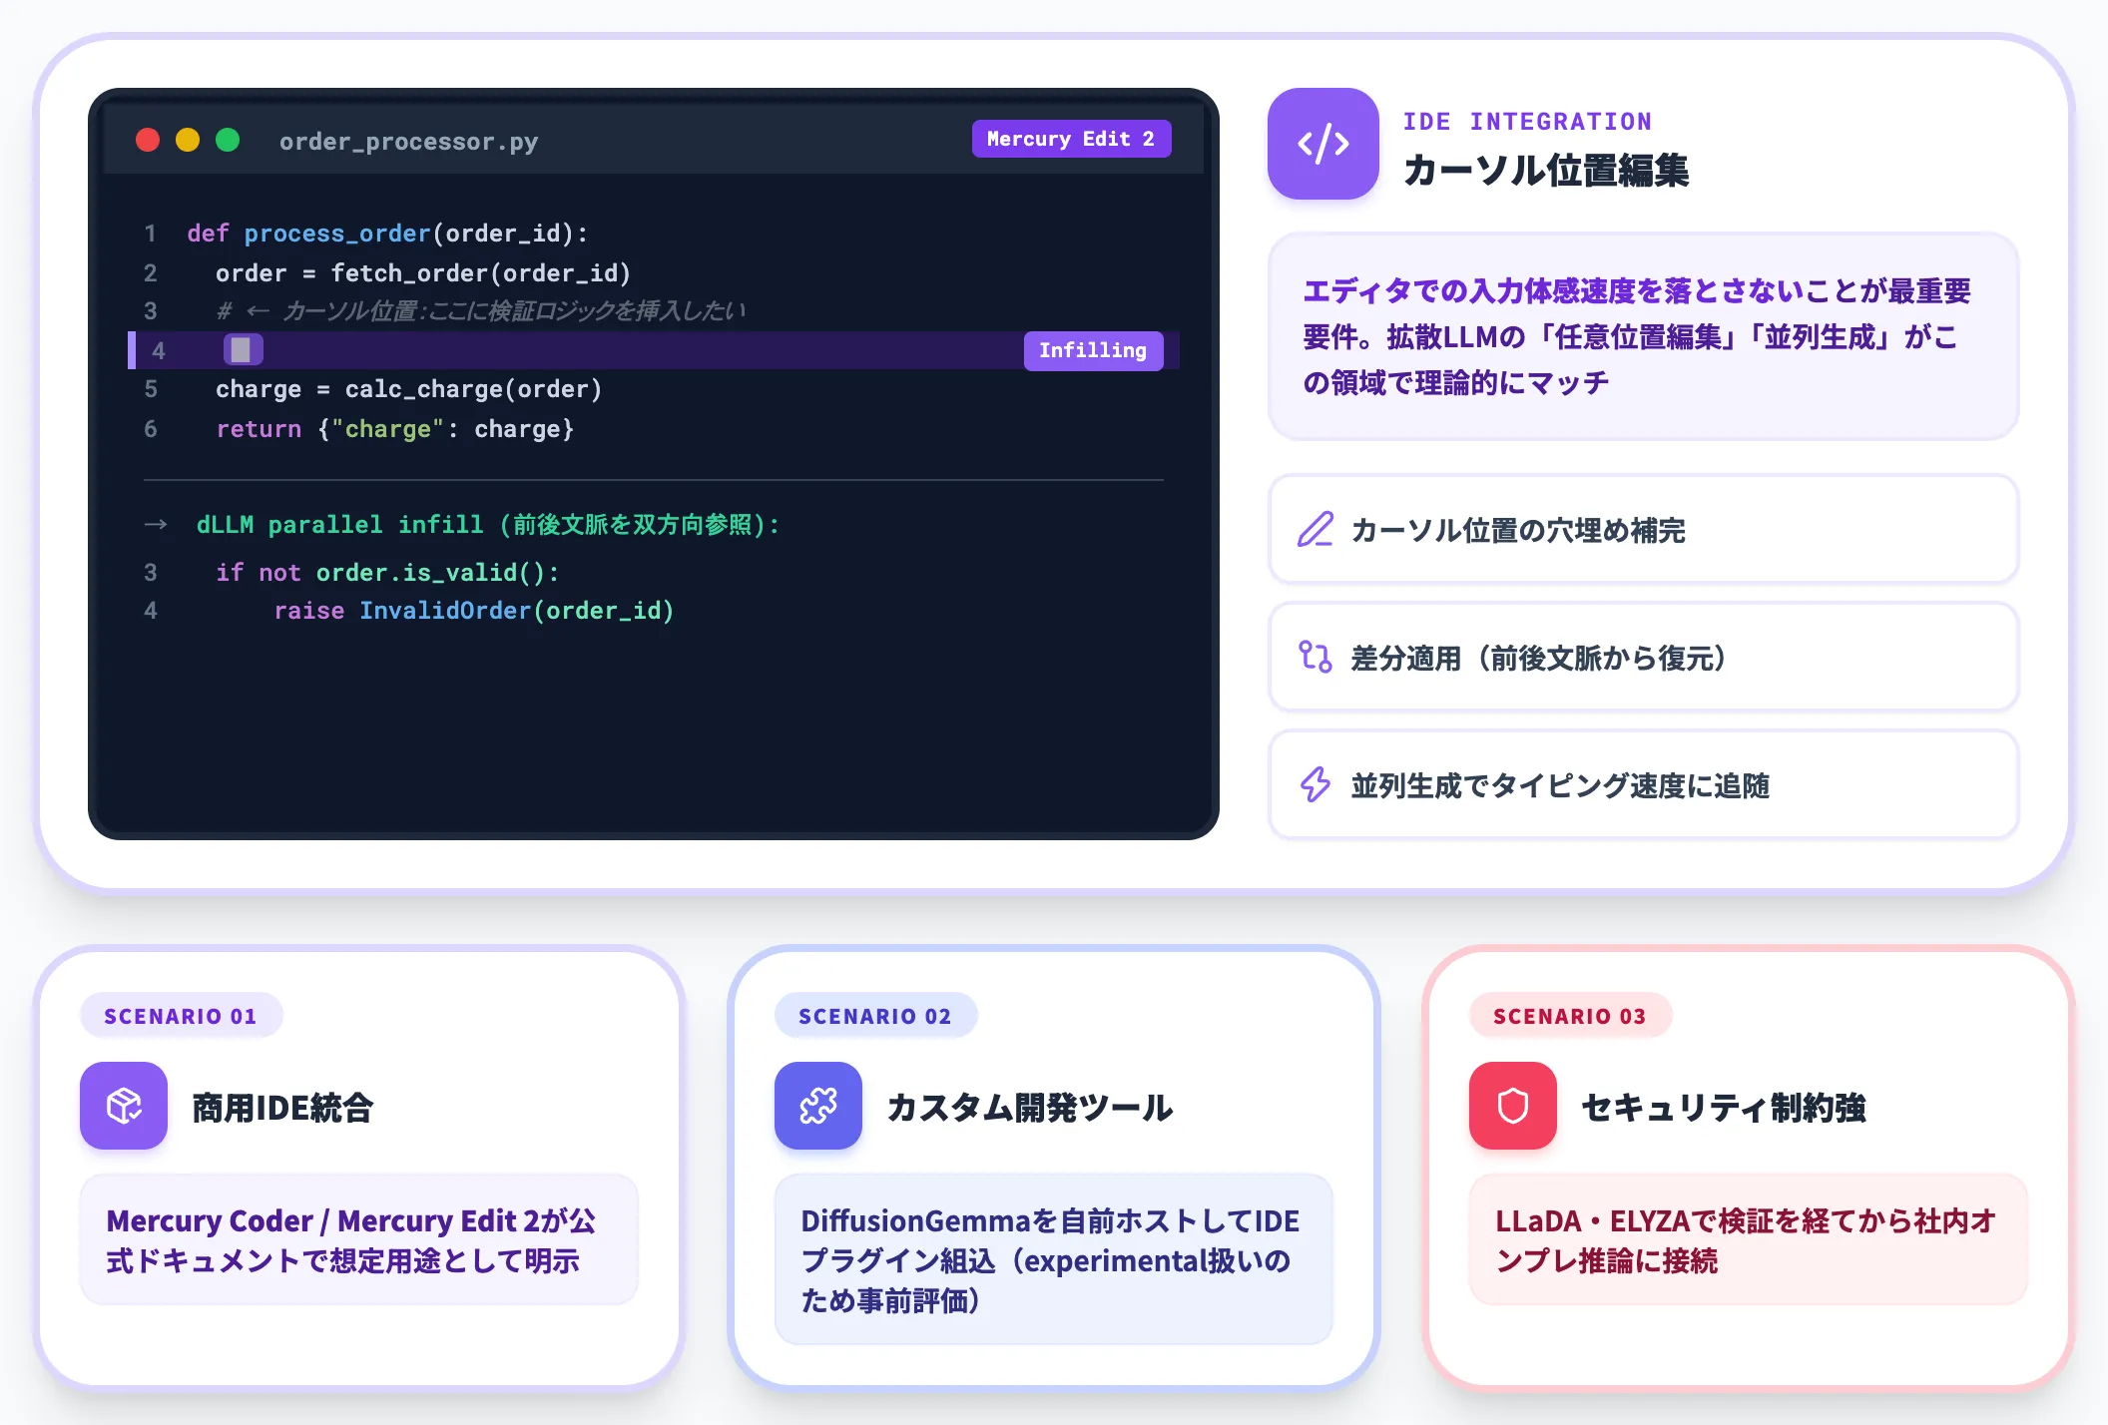Click the SCENARIO 01 tag
The image size is (2108, 1425).
[x=181, y=1016]
